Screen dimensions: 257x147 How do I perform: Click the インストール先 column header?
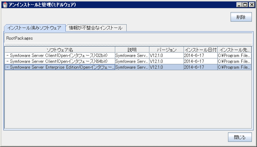tap(234, 50)
